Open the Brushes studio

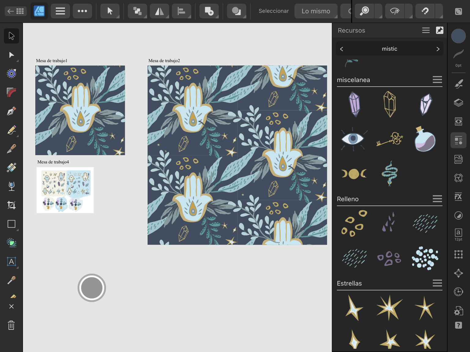(458, 84)
